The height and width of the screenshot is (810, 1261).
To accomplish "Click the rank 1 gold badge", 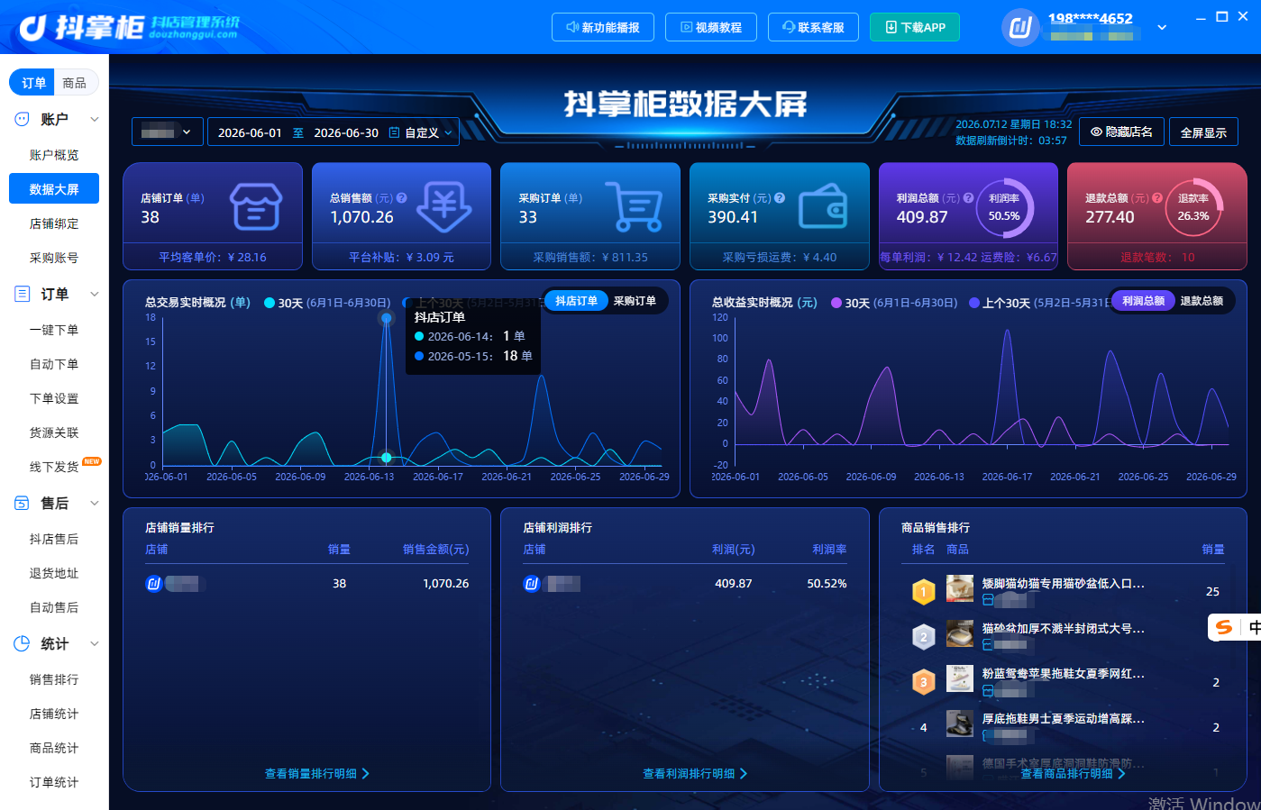I will (x=923, y=592).
